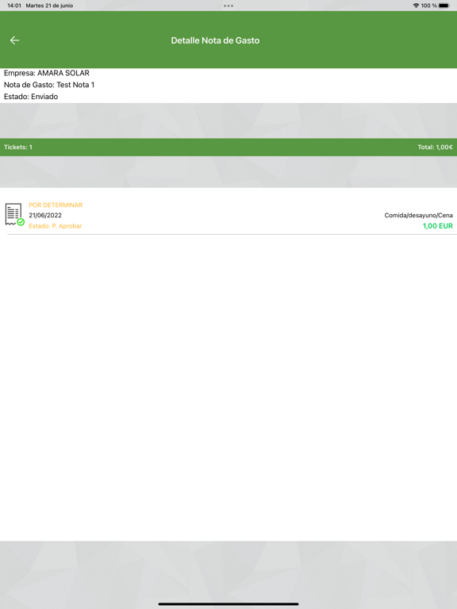Image resolution: width=457 pixels, height=609 pixels.
Task: Tap the 'Tickets: 1' label
Action: [x=18, y=147]
